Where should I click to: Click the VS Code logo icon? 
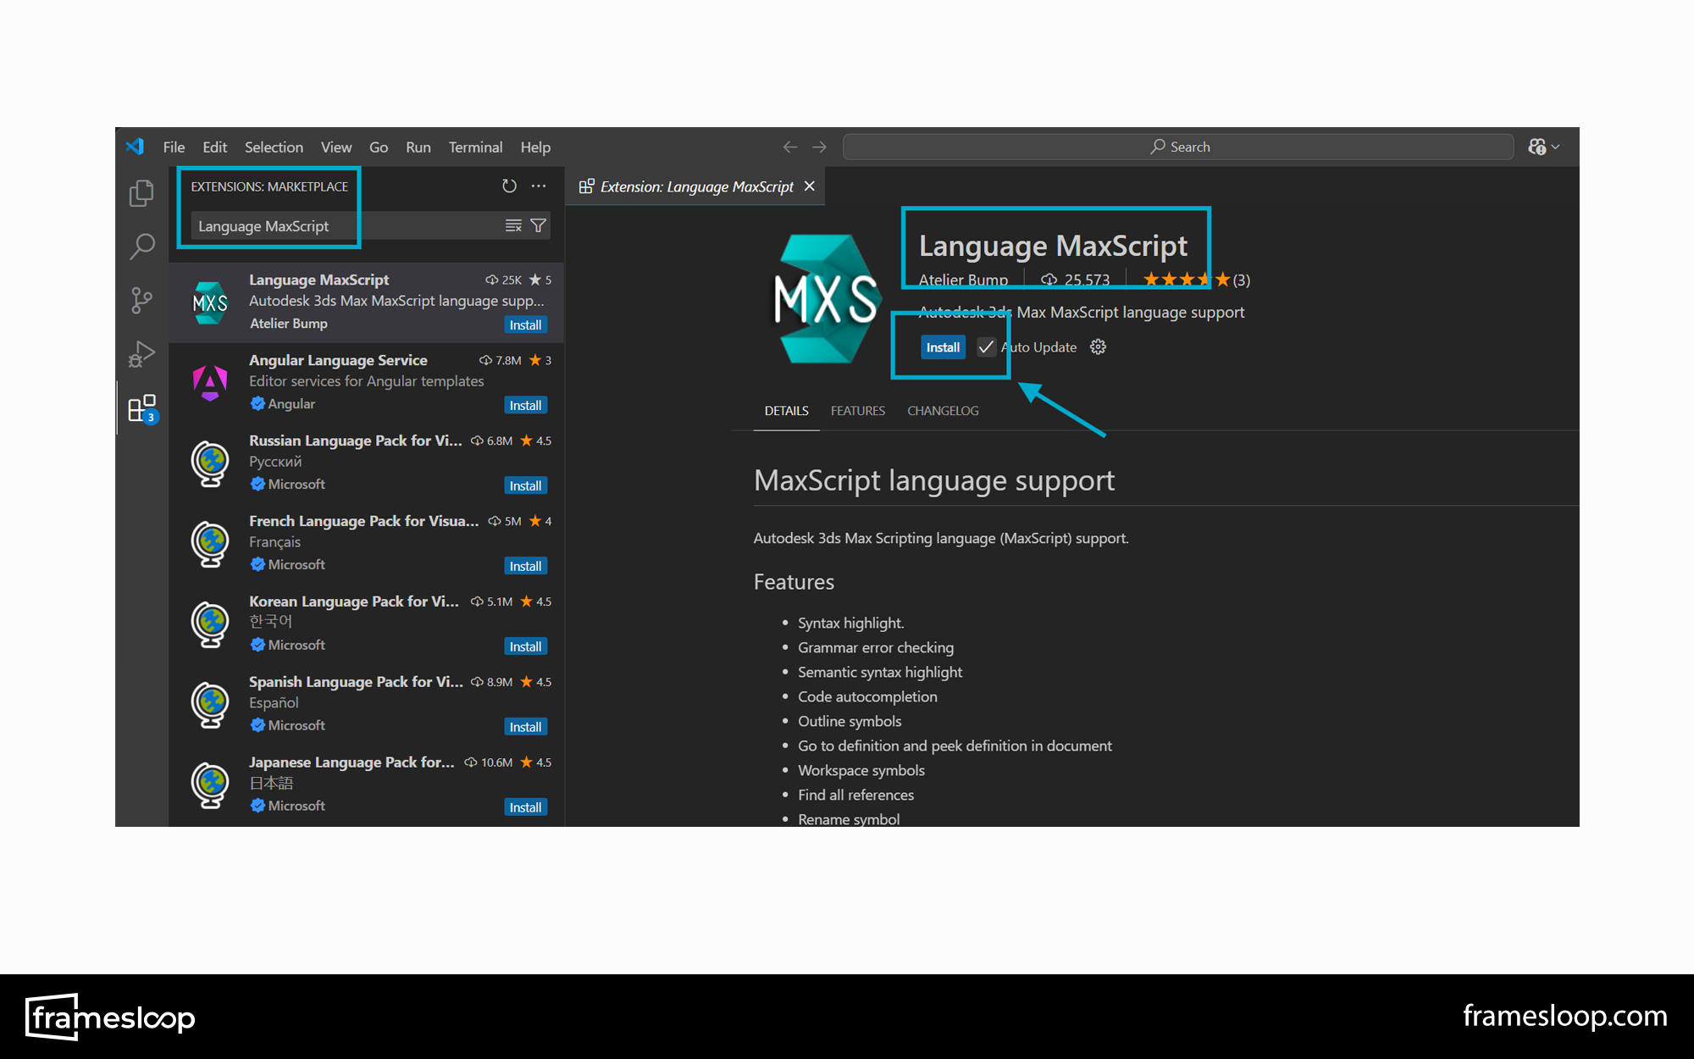tap(135, 147)
